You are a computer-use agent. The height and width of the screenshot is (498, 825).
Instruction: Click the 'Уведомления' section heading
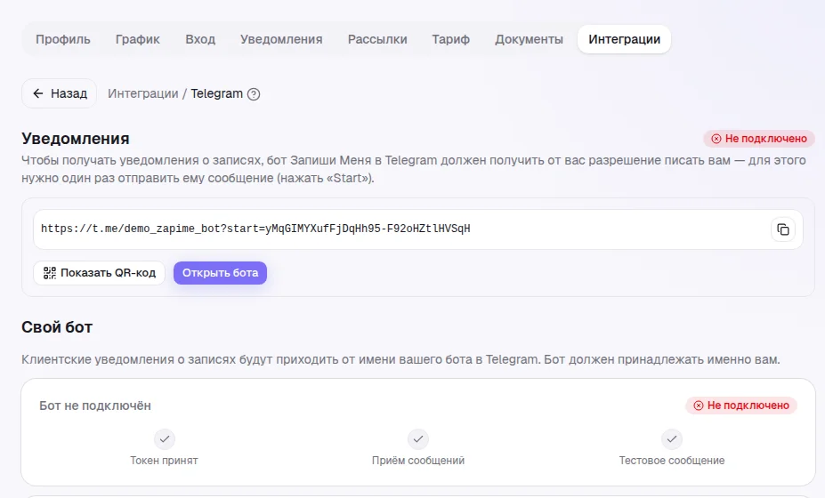click(x=76, y=139)
